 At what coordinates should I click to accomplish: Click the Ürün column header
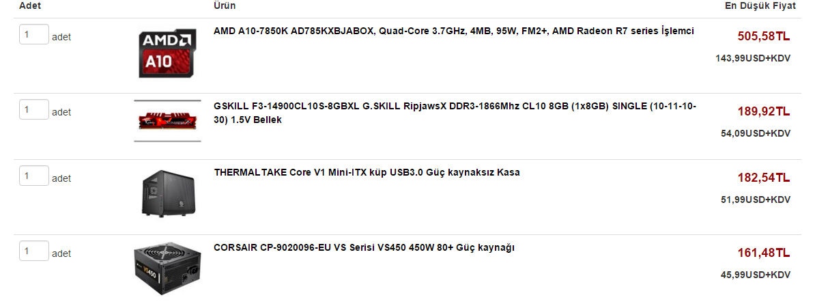[x=225, y=5]
